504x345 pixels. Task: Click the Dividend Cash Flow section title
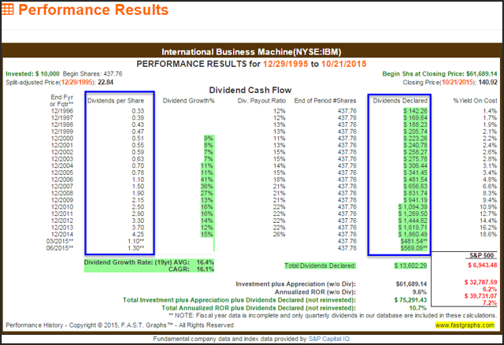tap(250, 90)
